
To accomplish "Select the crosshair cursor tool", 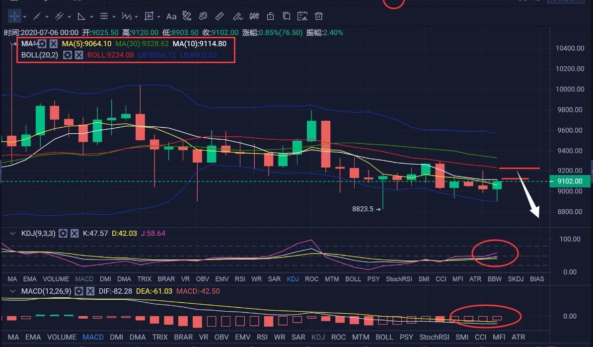I will [14, 16].
